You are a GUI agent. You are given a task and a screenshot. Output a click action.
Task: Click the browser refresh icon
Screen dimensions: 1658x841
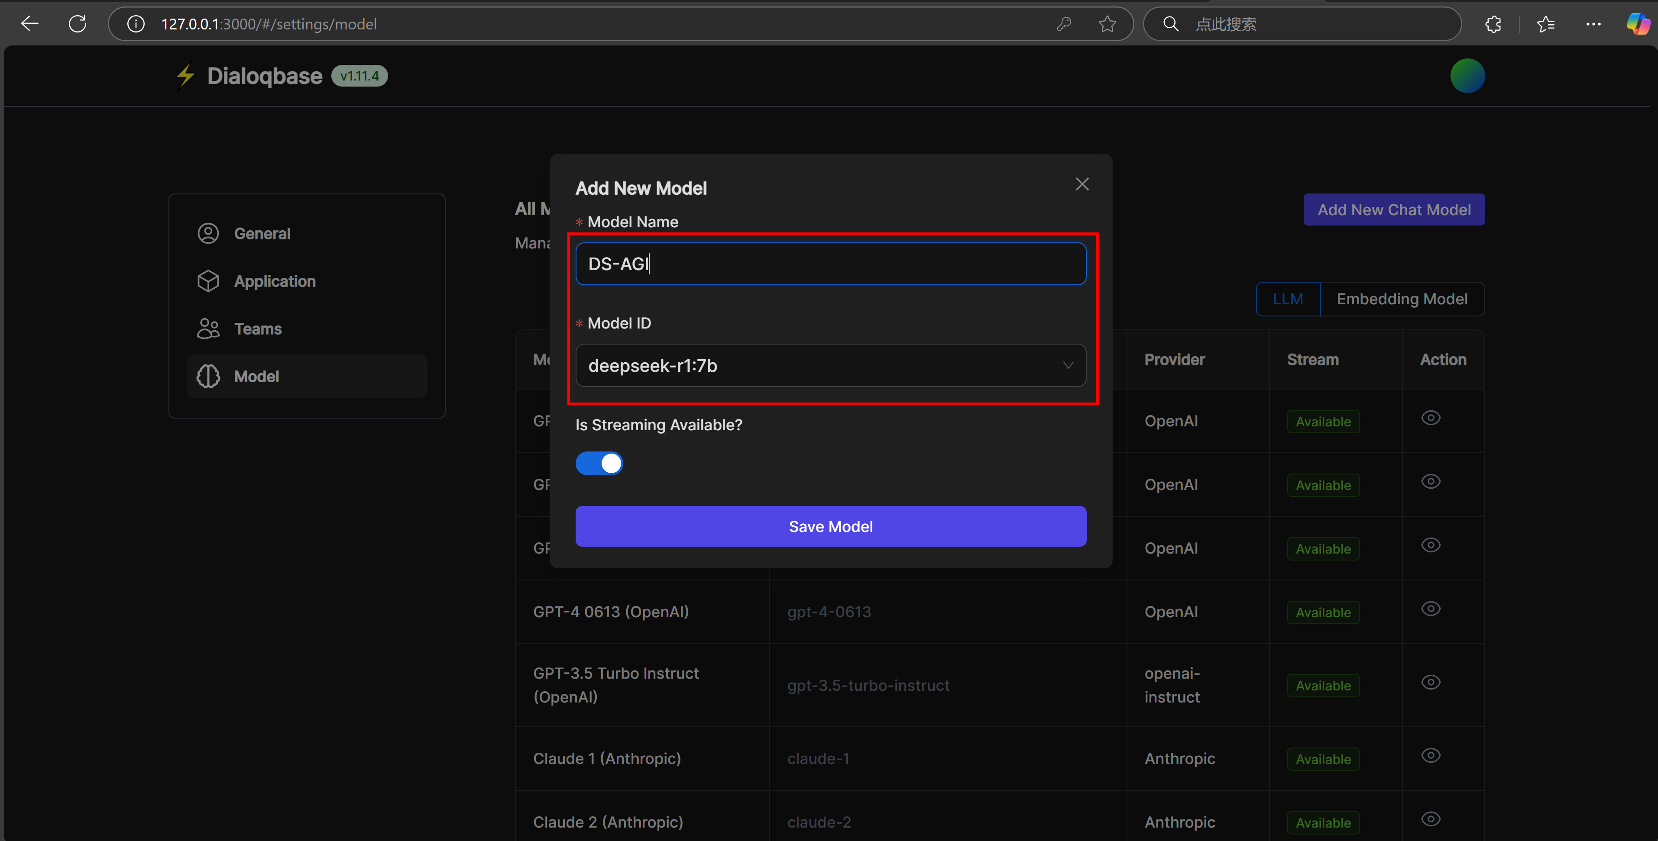point(78,24)
